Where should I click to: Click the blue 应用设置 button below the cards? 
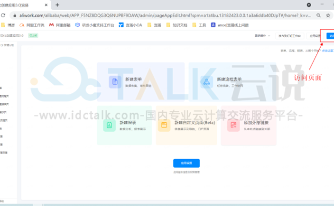coord(186,163)
